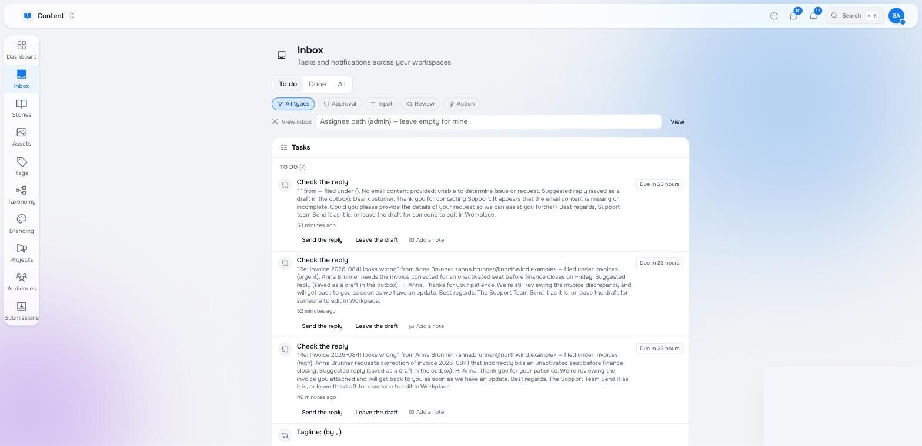Image resolution: width=922 pixels, height=446 pixels.
Task: Send the reply for 49 minutes ago task
Action: pyautogui.click(x=322, y=413)
